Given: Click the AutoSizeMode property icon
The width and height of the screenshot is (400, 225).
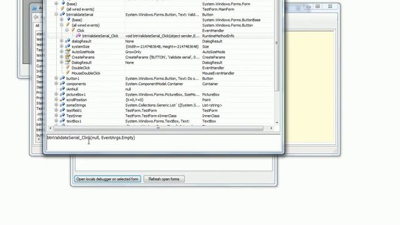Looking at the screenshot, I should [x=67, y=51].
